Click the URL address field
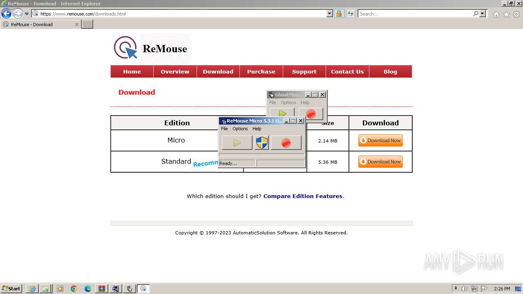 coord(183,13)
